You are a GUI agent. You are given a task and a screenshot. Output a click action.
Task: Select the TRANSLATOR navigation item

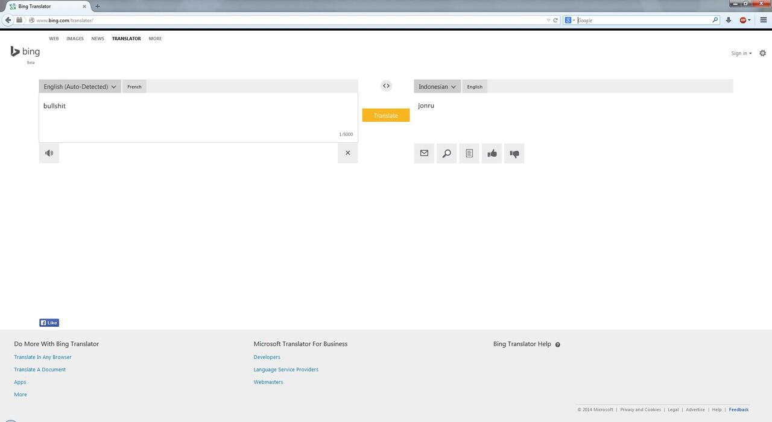[x=126, y=39]
